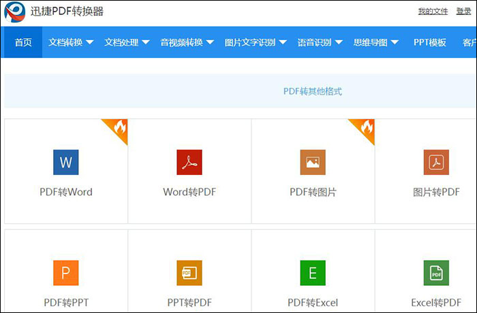Click the Excel转PDF label

tap(436, 303)
